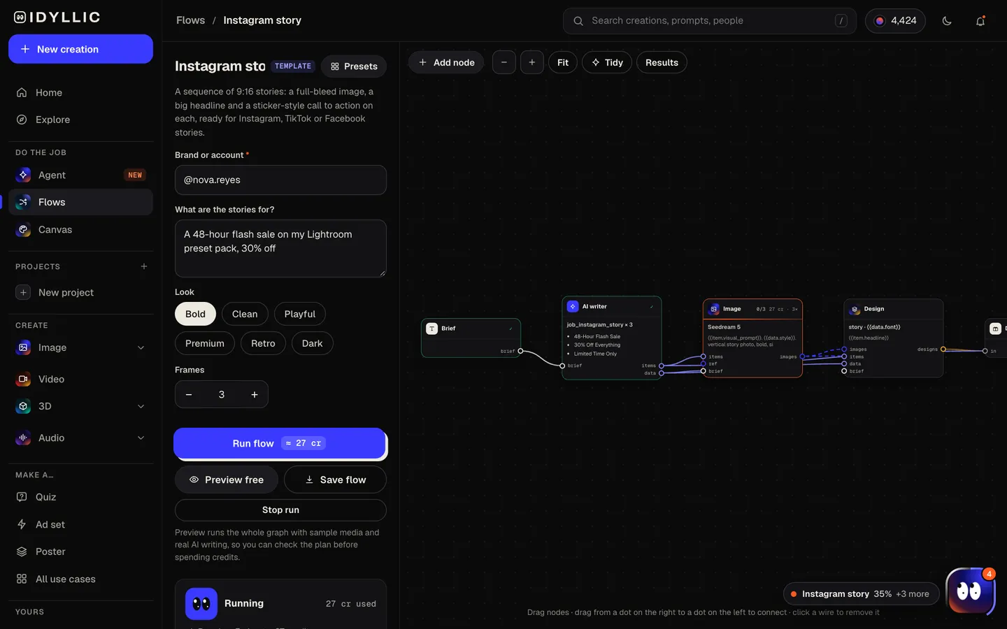Click the Brief node's T icon
Image resolution: width=1007 pixels, height=629 pixels.
point(432,328)
